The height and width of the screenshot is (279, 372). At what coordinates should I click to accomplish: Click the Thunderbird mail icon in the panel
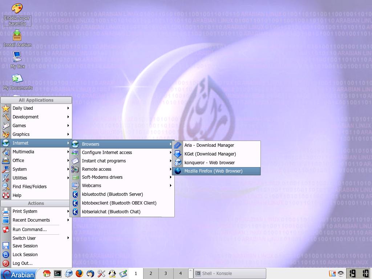[x=90, y=274]
